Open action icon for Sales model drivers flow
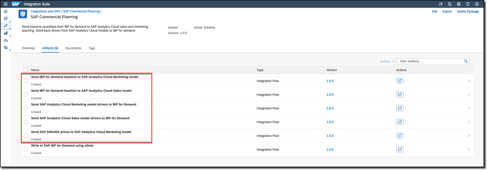Screen dimensions: 487x170 [x=400, y=122]
